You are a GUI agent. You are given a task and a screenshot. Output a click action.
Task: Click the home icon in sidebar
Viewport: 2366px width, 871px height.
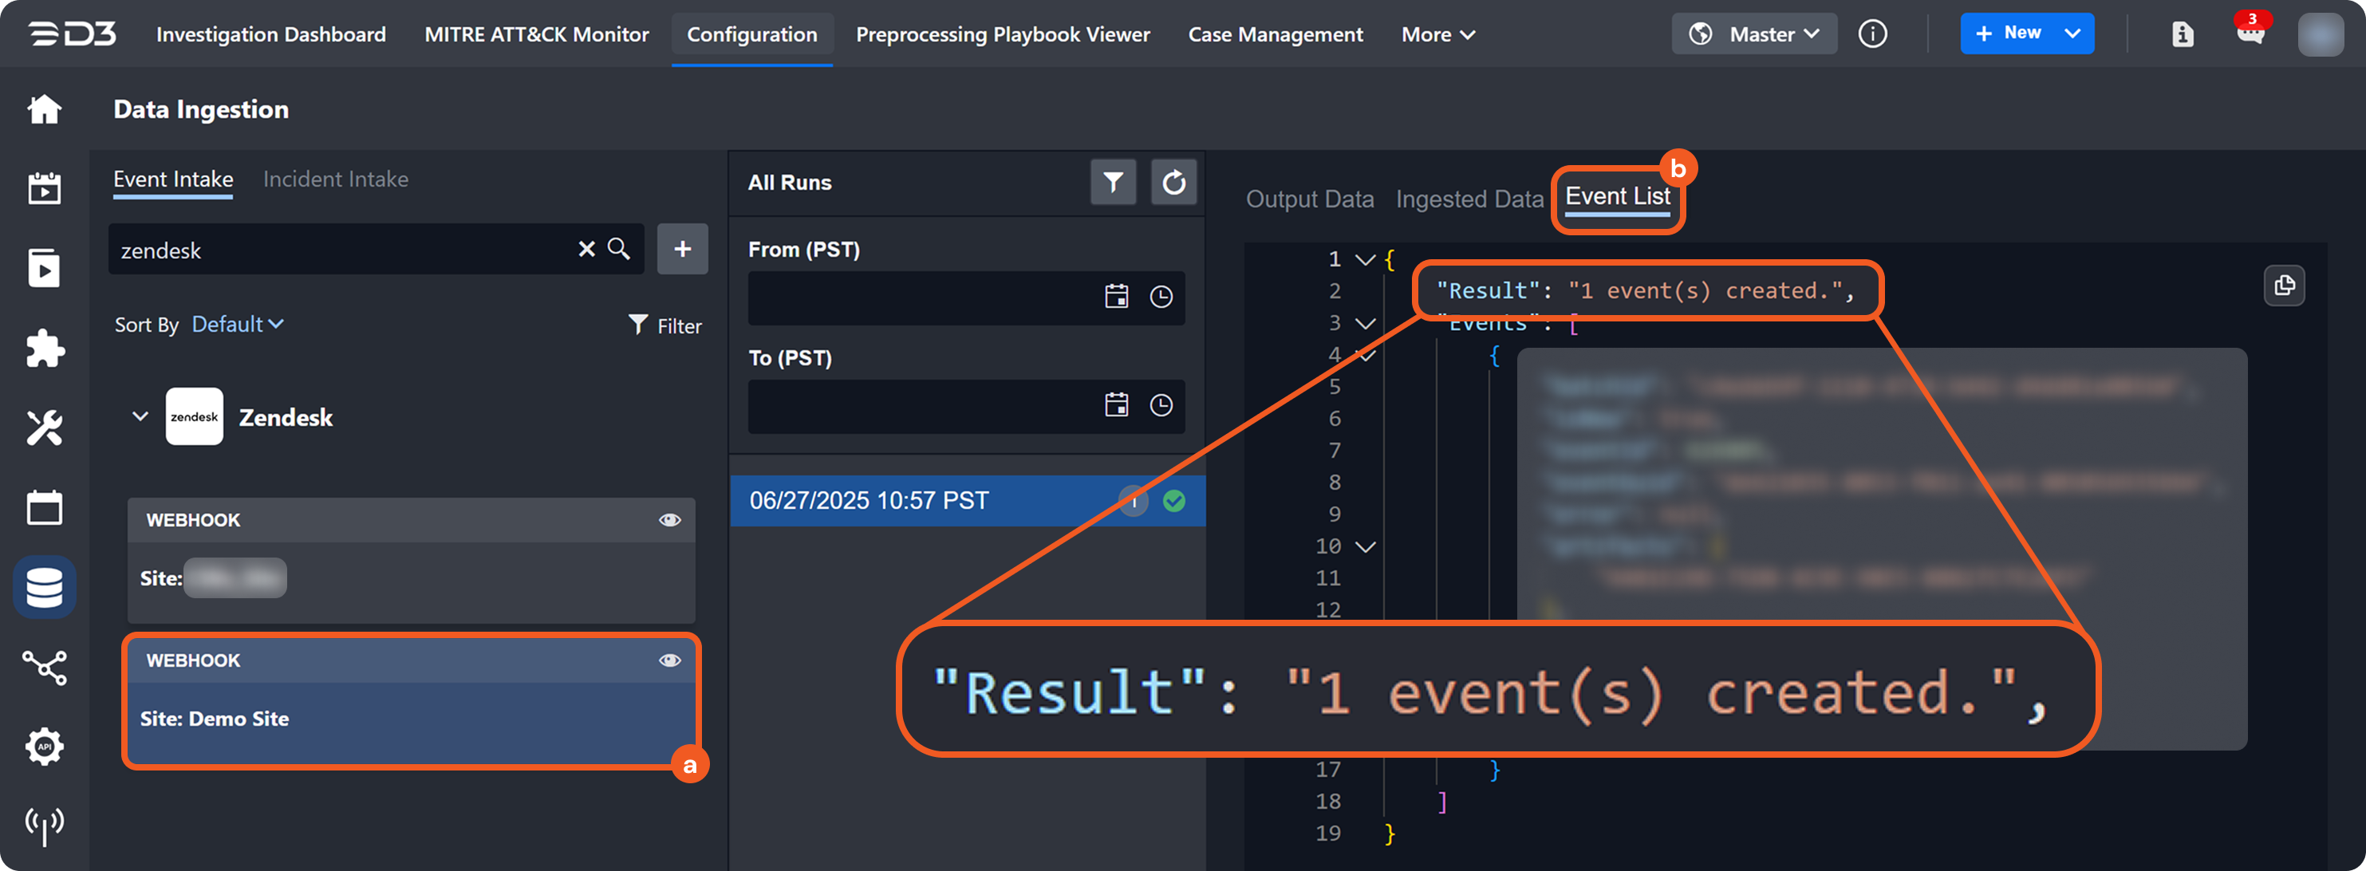coord(44,109)
